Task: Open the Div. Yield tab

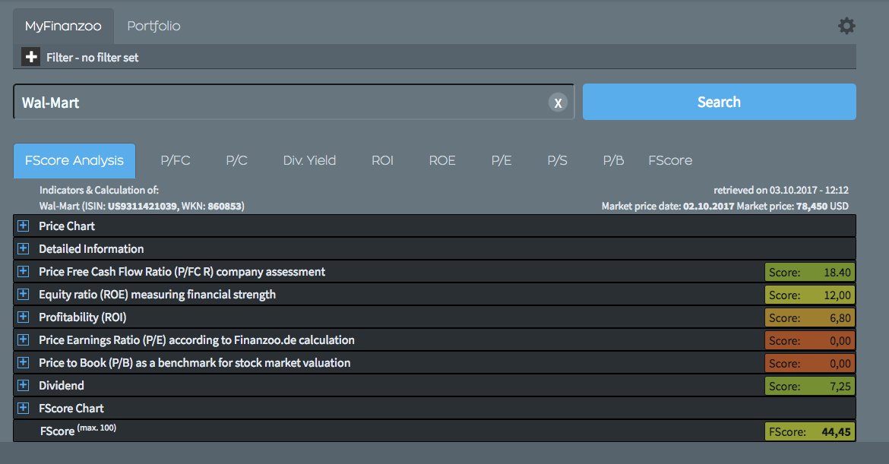Action: click(x=309, y=160)
